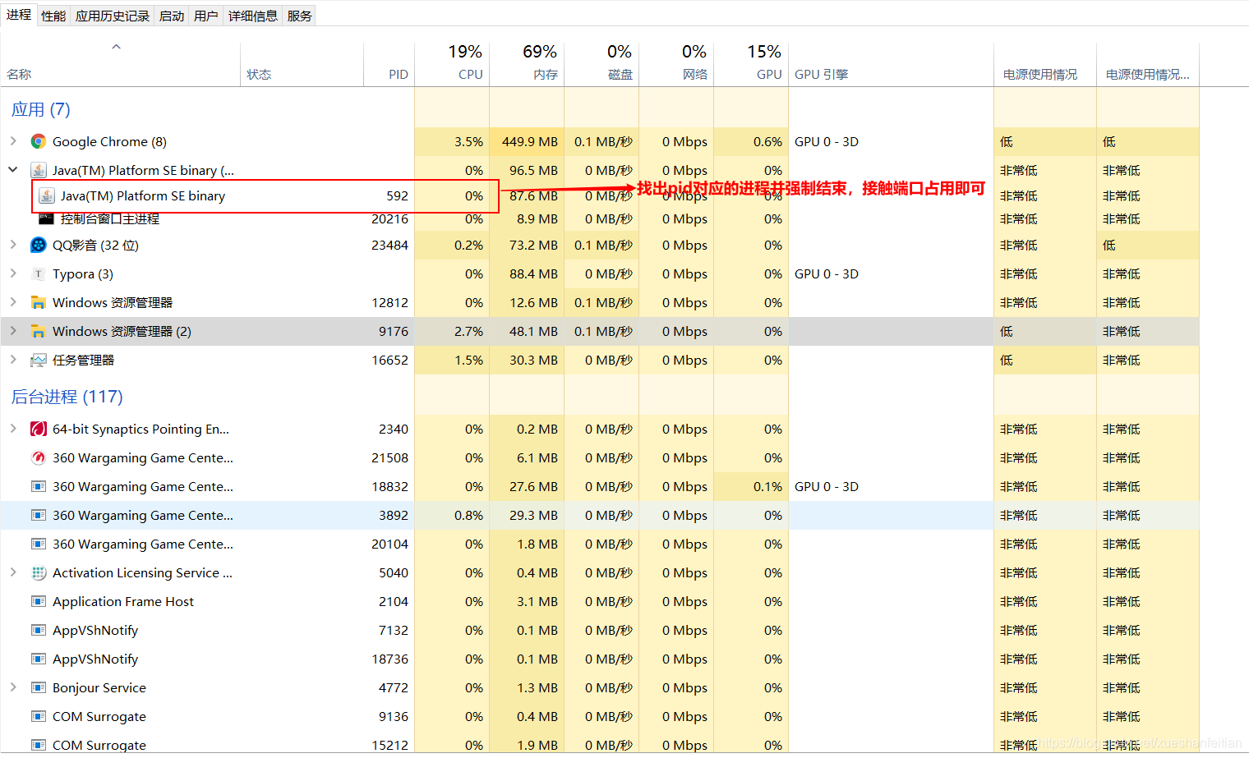Expand the Activation Licensing Service entry
Viewport: 1249px width, 758px height.
pos(13,572)
